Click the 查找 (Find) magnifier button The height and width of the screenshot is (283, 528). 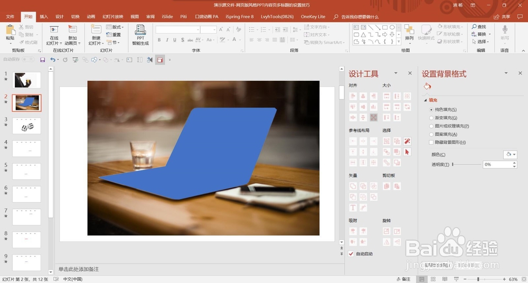[x=479, y=26]
